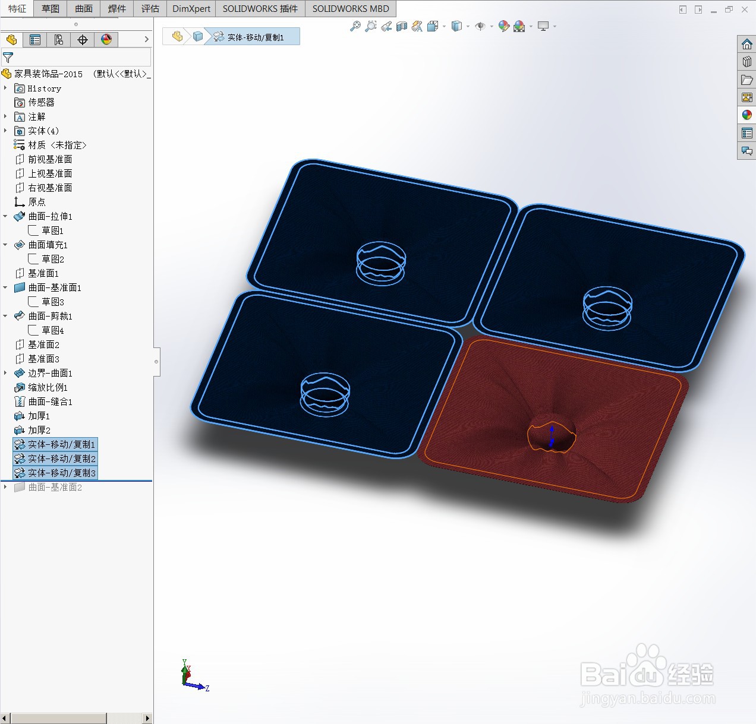Open File Explorer icon in task pane
This screenshot has height=724, width=756.
pyautogui.click(x=747, y=80)
